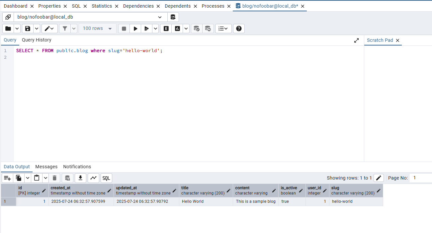Click the filter funnel icon

pyautogui.click(x=65, y=29)
